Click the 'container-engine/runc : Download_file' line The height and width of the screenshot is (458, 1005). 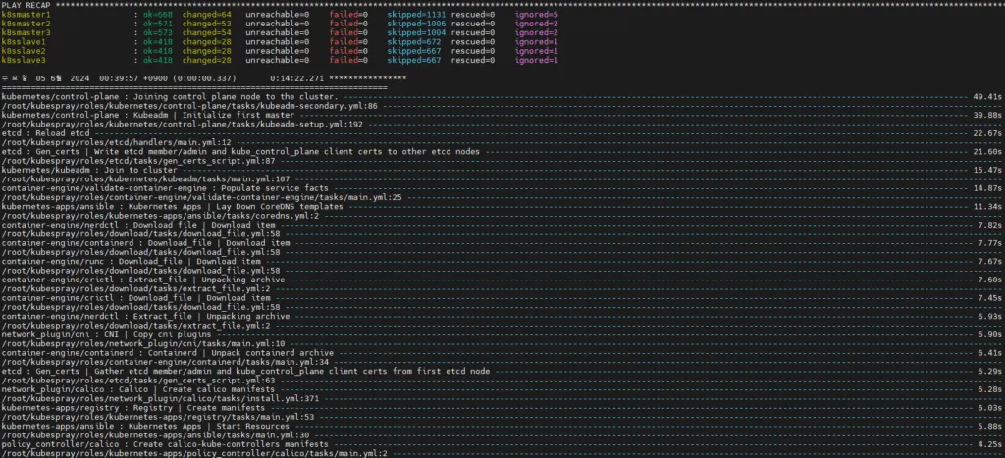131,261
